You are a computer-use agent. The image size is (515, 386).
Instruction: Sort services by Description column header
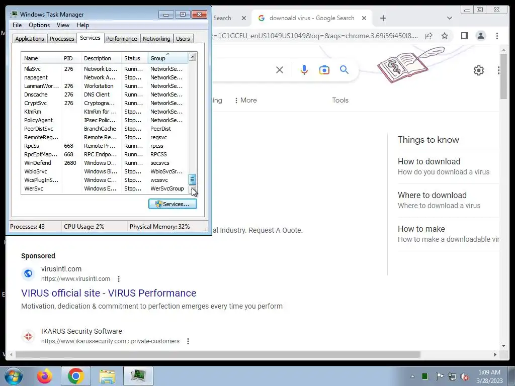101,58
